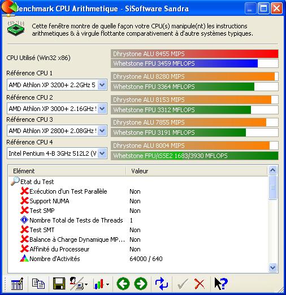Screen dimensions: 286x295
Task: Open the user options icon dropdown arrow
Action: coord(86,284)
